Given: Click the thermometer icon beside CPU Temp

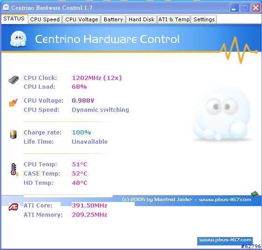Looking at the screenshot, I should click(14, 169).
